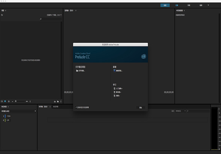Click the 标记检查器 panel scrollbar

coord(220,58)
